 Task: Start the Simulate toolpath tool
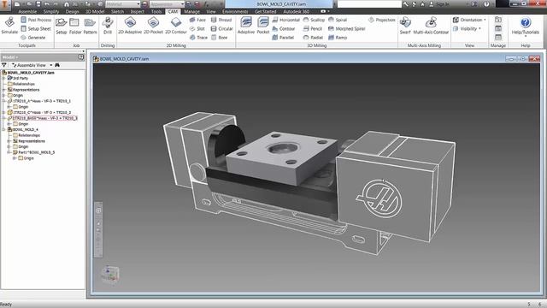pos(9,26)
